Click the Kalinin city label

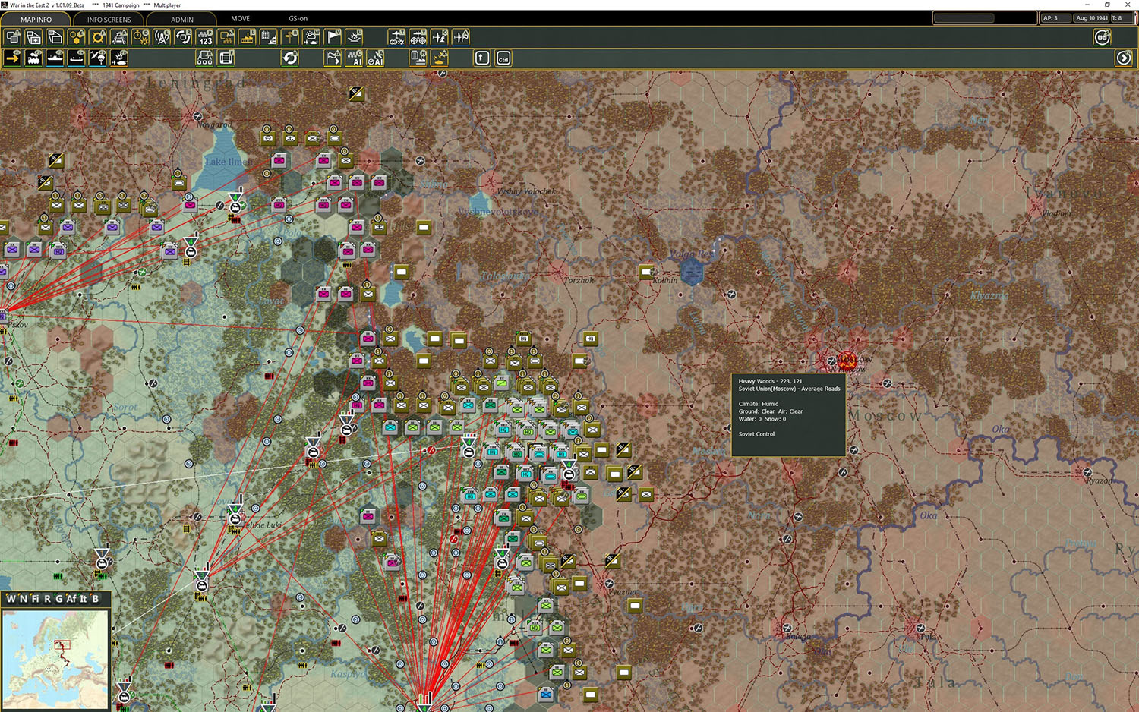click(x=665, y=280)
